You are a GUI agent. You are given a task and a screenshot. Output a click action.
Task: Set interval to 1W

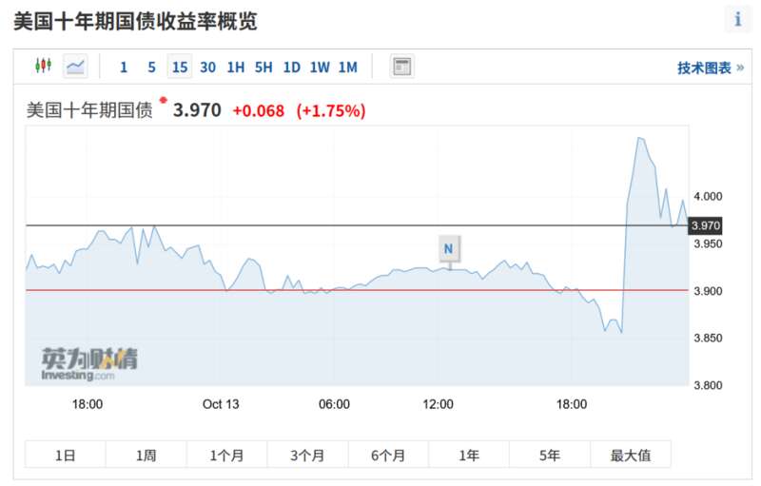[320, 67]
